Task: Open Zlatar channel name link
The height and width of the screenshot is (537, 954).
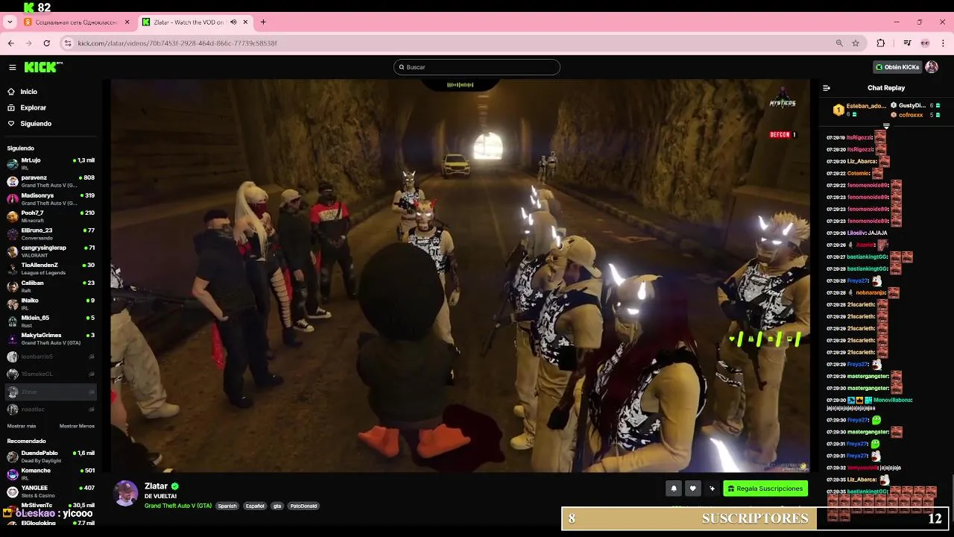Action: click(156, 486)
